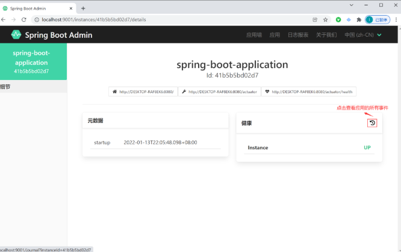Image resolution: width=401 pixels, height=252 pixels.
Task: Click the 健康 card heading
Action: pyautogui.click(x=246, y=123)
